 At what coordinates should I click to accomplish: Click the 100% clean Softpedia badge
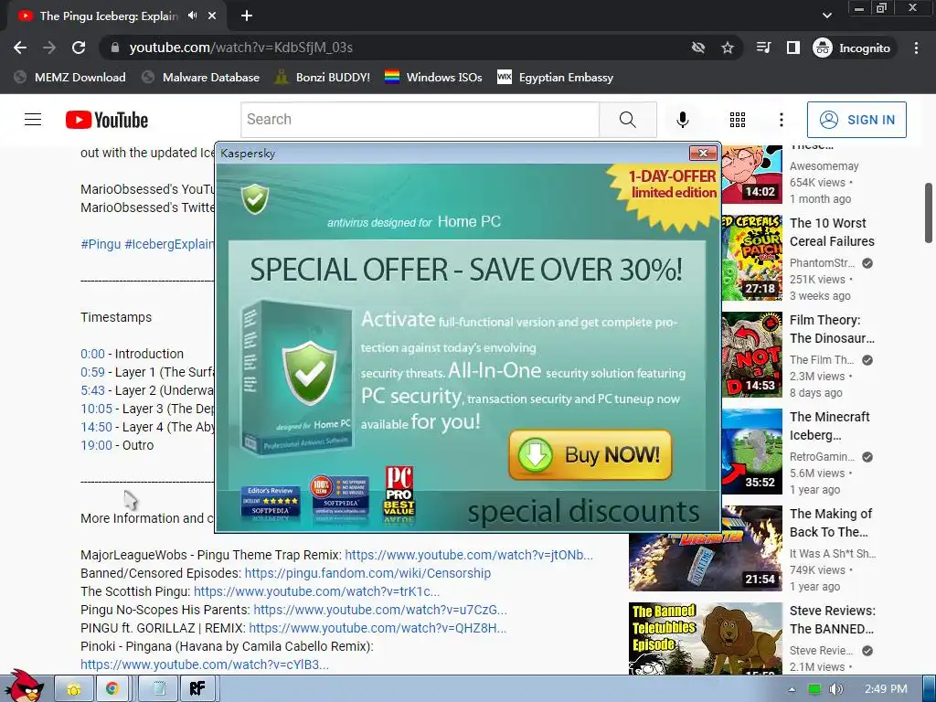click(339, 495)
